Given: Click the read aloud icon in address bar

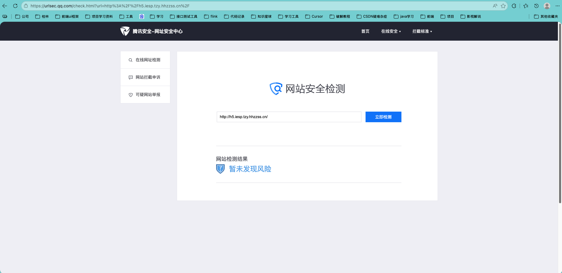Looking at the screenshot, I should pyautogui.click(x=495, y=6).
